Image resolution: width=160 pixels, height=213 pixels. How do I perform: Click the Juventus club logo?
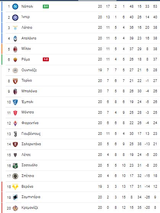tap(15, 134)
